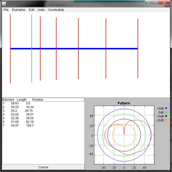Open the Conductivity menu

56,10
